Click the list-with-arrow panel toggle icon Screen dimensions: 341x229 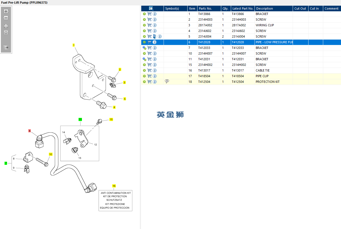point(6,47)
